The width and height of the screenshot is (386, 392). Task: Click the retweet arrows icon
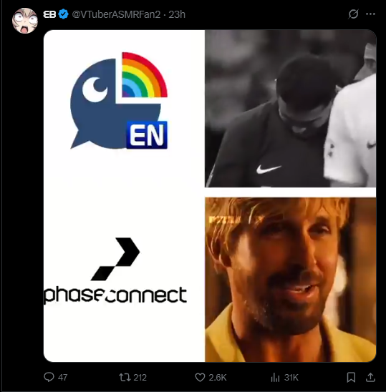coord(125,377)
